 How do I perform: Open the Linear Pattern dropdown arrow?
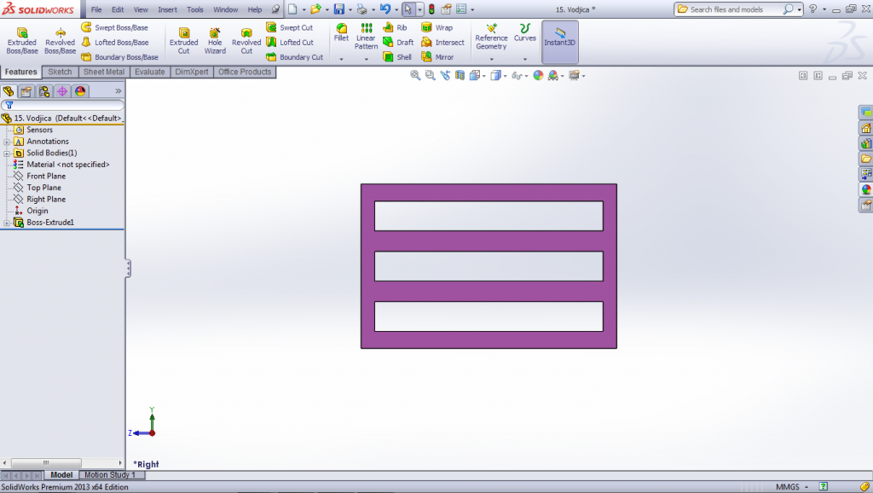[367, 59]
